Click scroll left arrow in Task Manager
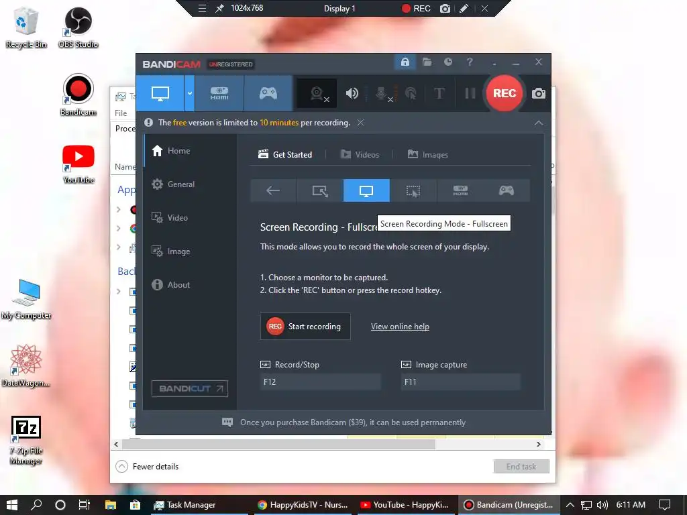Screen dimensions: 687x515 click(116, 444)
